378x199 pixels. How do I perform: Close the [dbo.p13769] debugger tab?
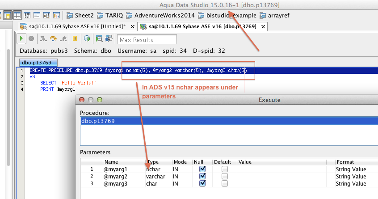click(x=263, y=26)
